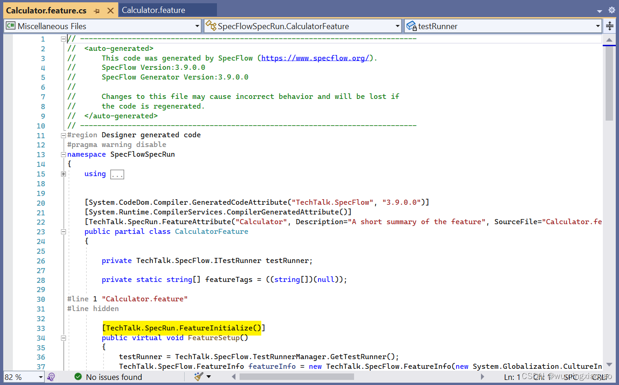Screen dimensions: 619x385
Task: Click the editor split window button
Action: [609, 26]
